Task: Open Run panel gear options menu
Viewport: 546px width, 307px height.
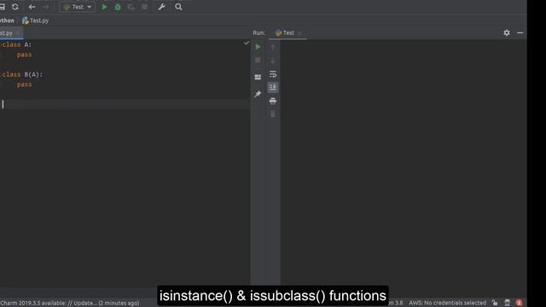Action: (x=507, y=32)
